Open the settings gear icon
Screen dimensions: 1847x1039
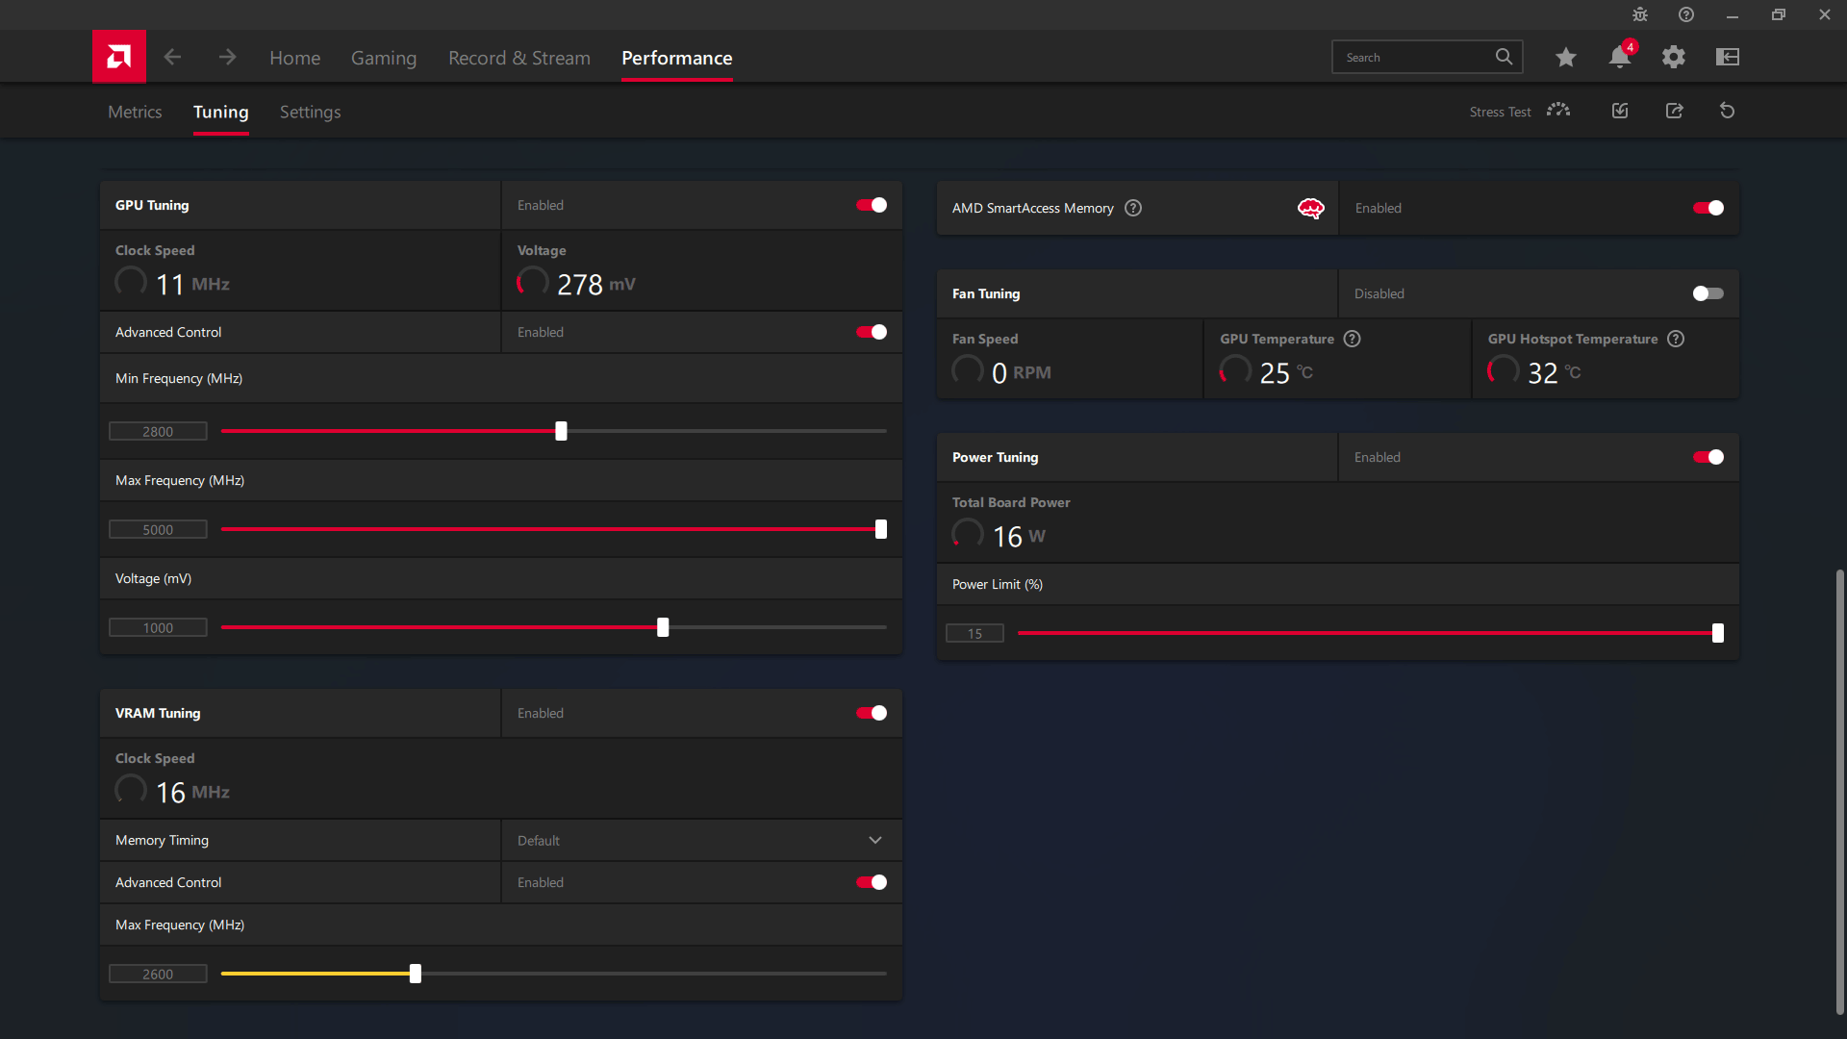pyautogui.click(x=1674, y=57)
